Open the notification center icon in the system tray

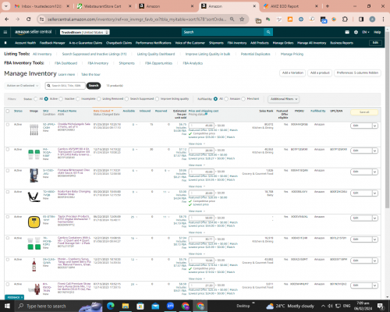pos(381,306)
